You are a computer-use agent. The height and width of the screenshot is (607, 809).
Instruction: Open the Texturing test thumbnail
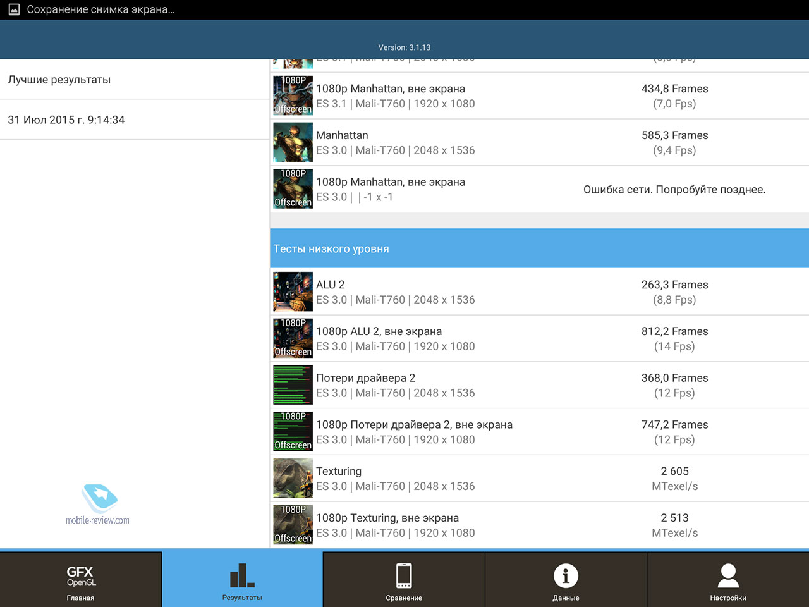pyautogui.click(x=293, y=478)
